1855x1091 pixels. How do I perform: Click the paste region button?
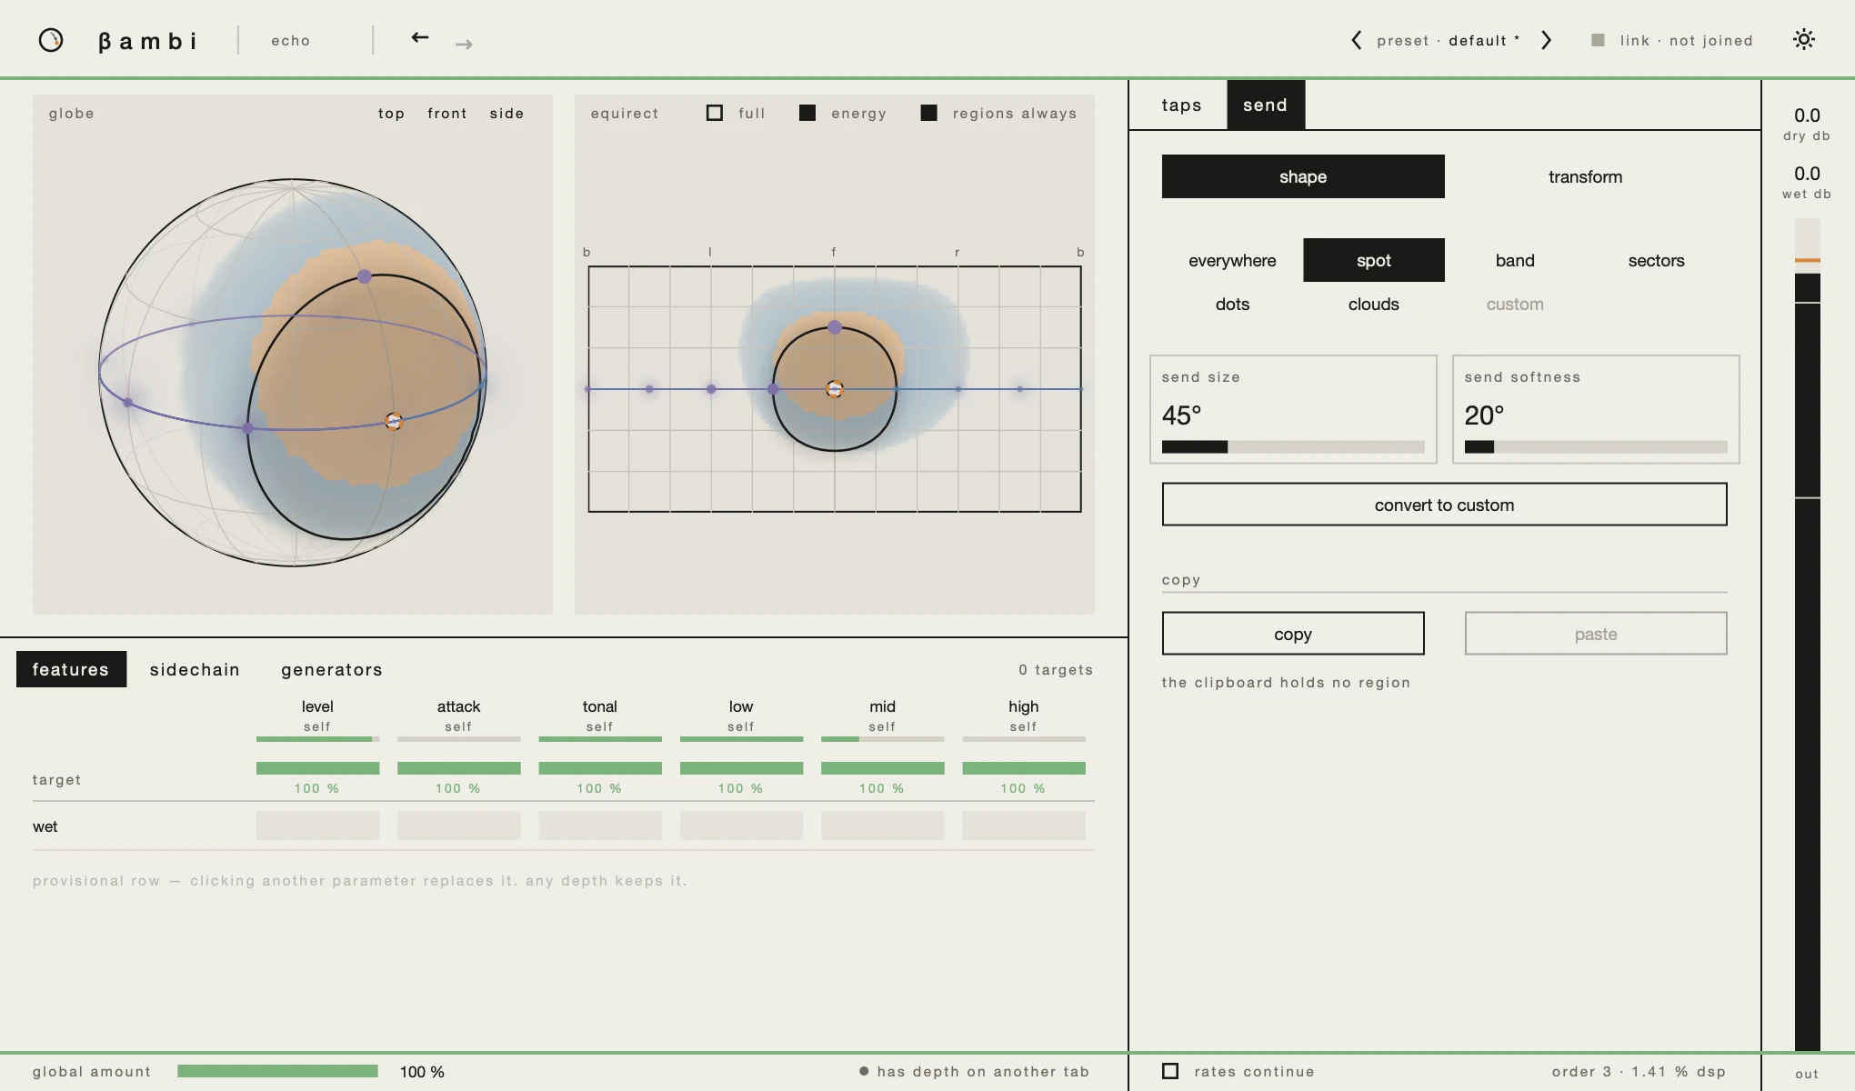tap(1596, 634)
